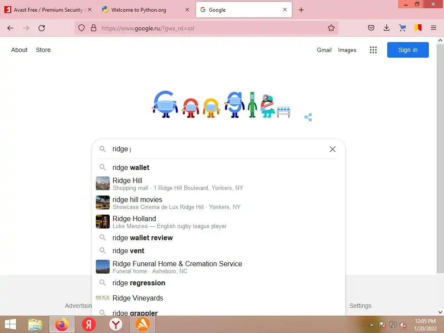Click the page vertical scrollbar
The image size is (444, 333).
pyautogui.click(x=440, y=159)
